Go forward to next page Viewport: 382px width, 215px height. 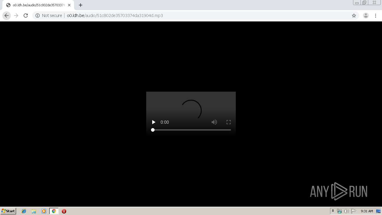click(16, 16)
